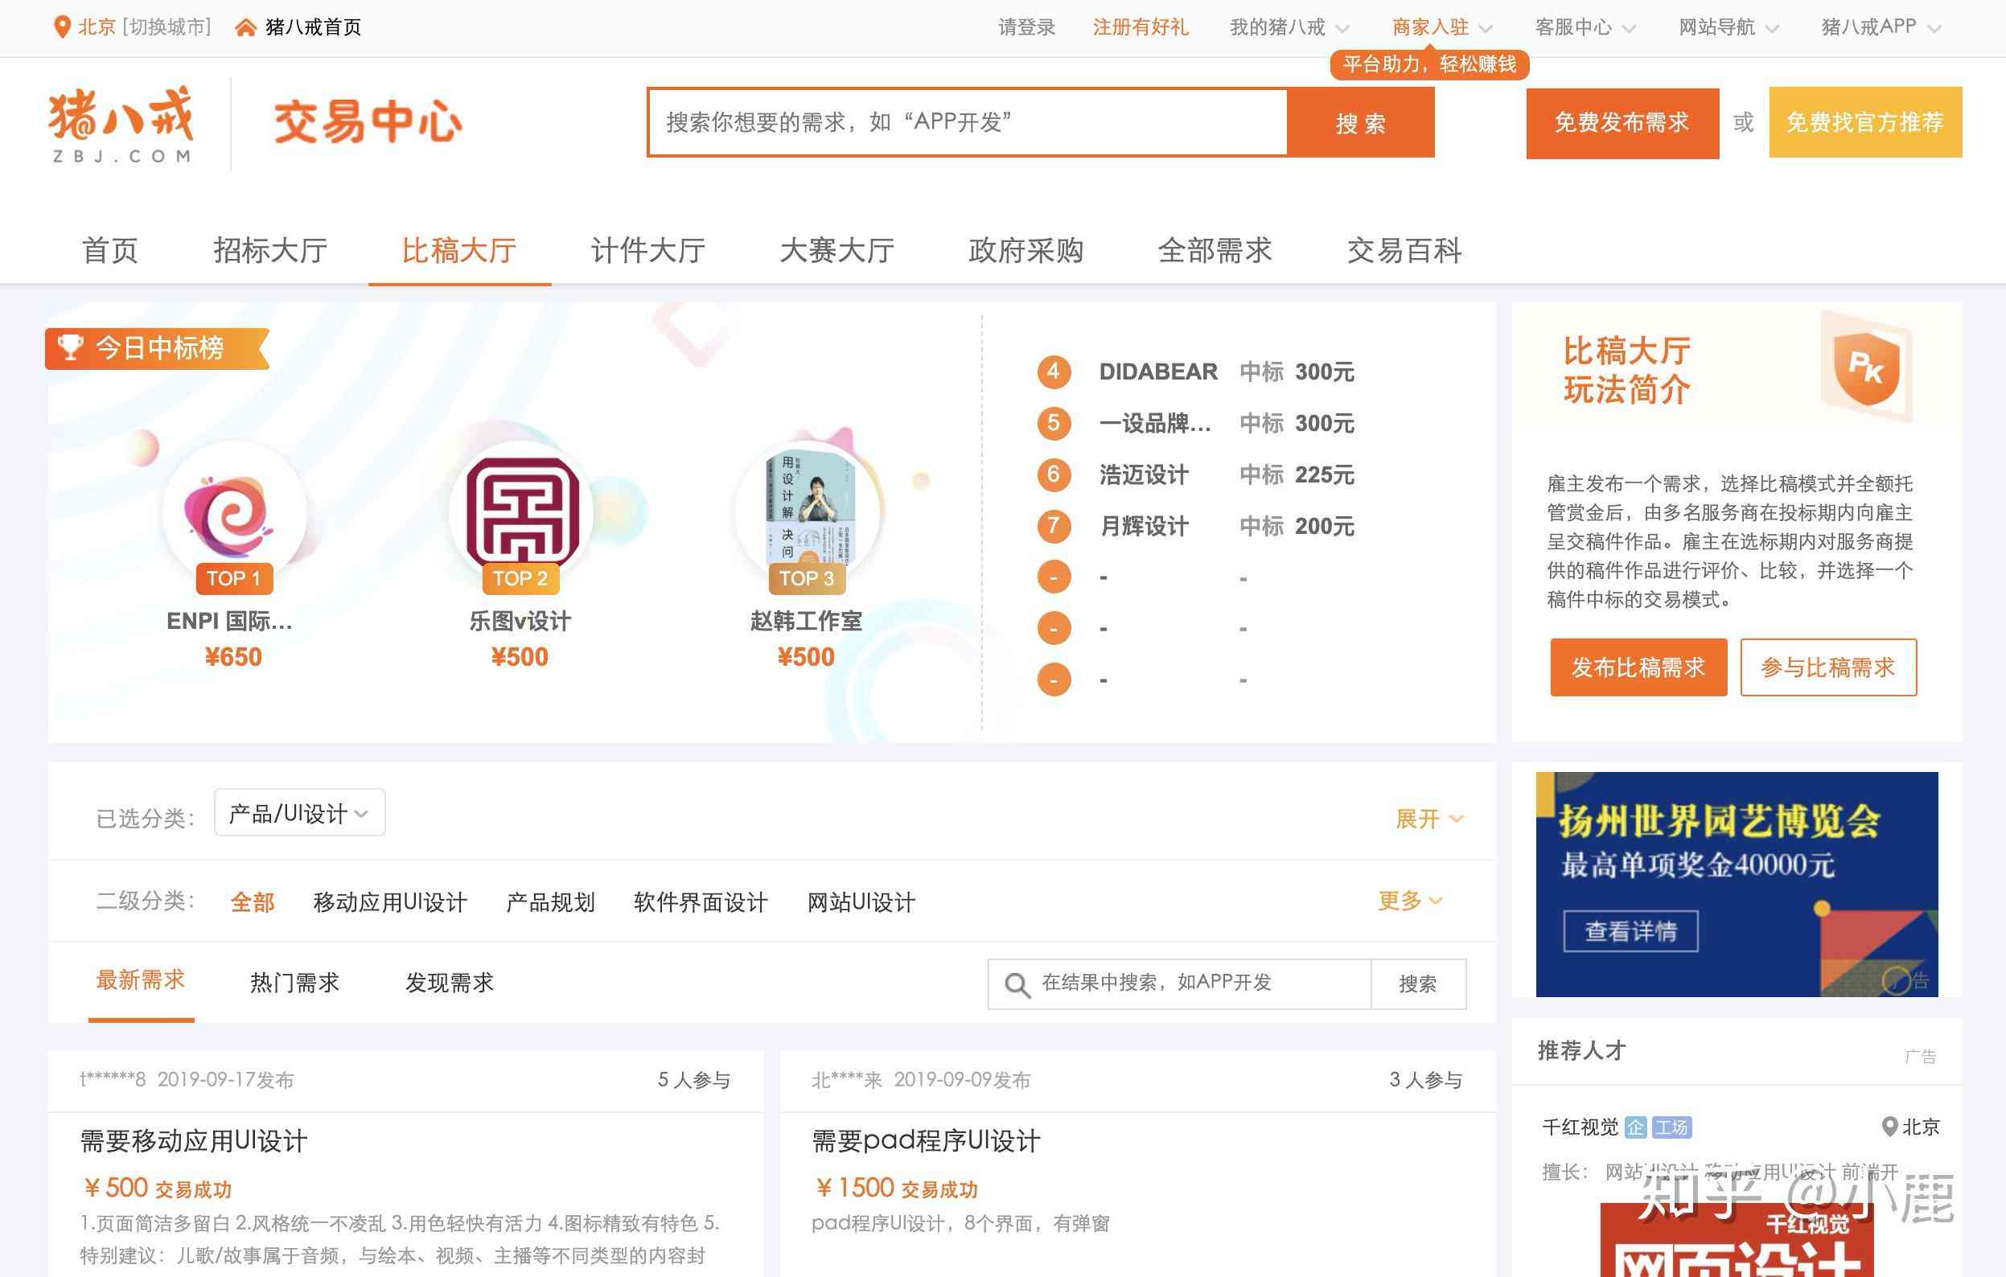Select the 比稿大厅 tab
Viewport: 2006px width, 1277px height.
point(459,250)
